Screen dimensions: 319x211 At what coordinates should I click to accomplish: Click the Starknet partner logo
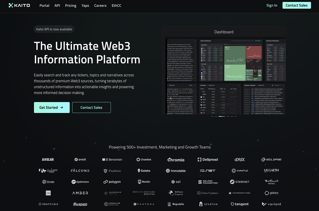pos(240,182)
